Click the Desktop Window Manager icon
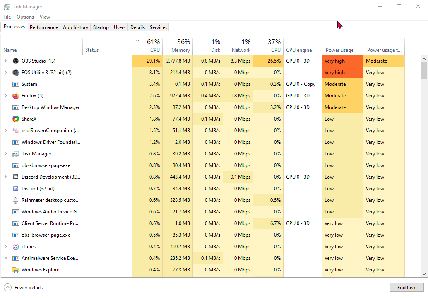 16,107
